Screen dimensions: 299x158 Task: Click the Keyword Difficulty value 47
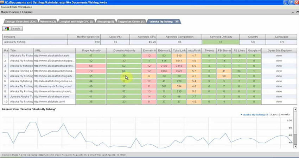click(221, 42)
